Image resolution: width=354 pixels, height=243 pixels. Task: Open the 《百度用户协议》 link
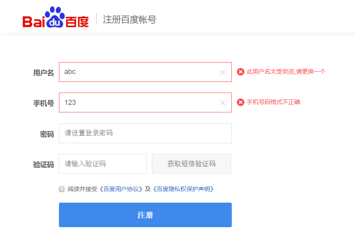[120, 189]
